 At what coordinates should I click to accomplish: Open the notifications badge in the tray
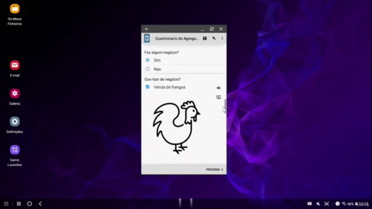337,204
